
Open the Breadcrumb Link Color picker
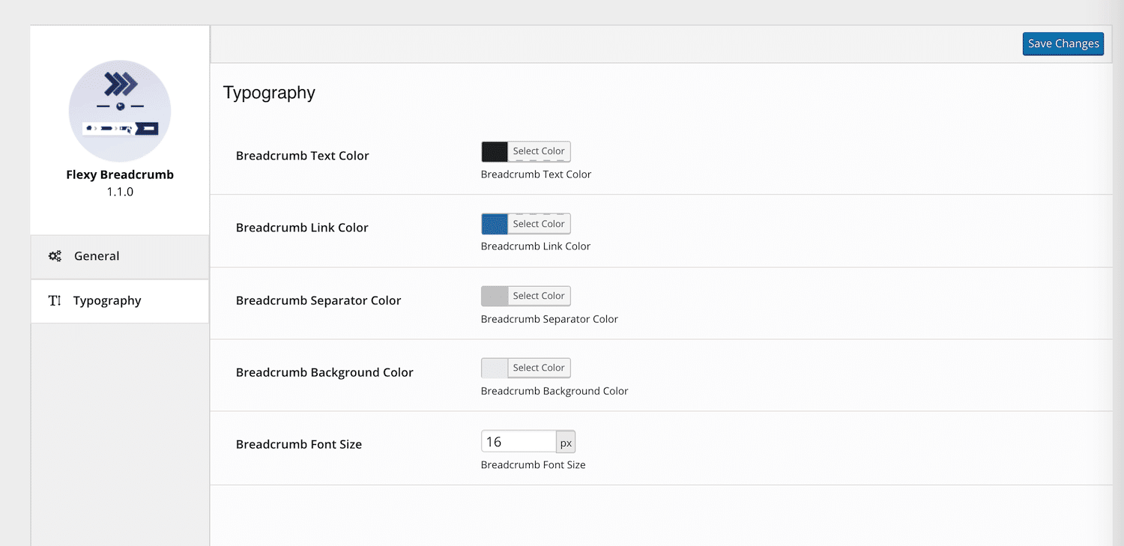(x=539, y=223)
